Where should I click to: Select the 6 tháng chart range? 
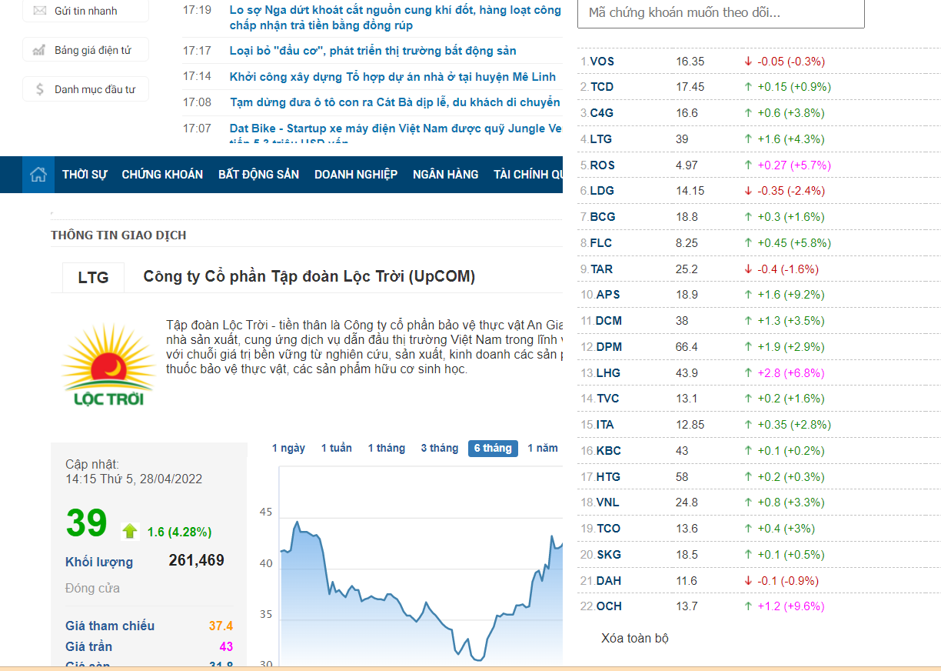click(493, 448)
